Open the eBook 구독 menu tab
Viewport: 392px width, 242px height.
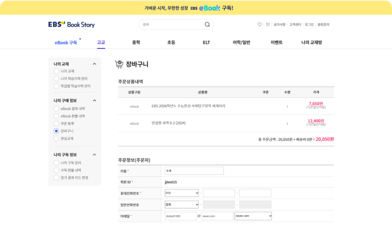(x=66, y=43)
